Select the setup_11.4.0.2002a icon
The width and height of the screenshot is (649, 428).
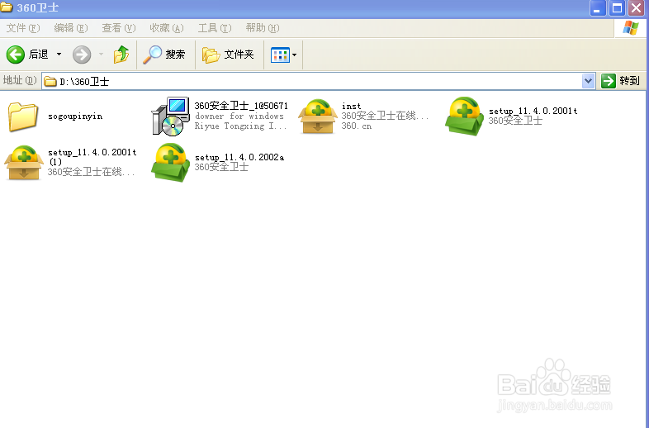tap(170, 163)
